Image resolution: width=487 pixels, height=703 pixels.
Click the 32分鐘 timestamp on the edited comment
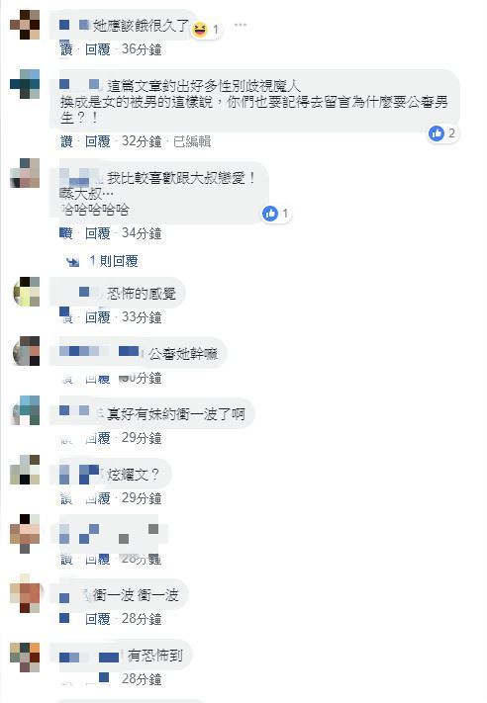coord(142,141)
